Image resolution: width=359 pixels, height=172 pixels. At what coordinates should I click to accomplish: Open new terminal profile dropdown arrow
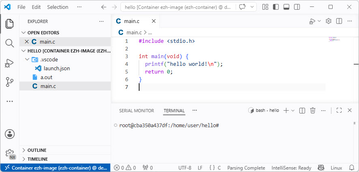[x=293, y=111]
